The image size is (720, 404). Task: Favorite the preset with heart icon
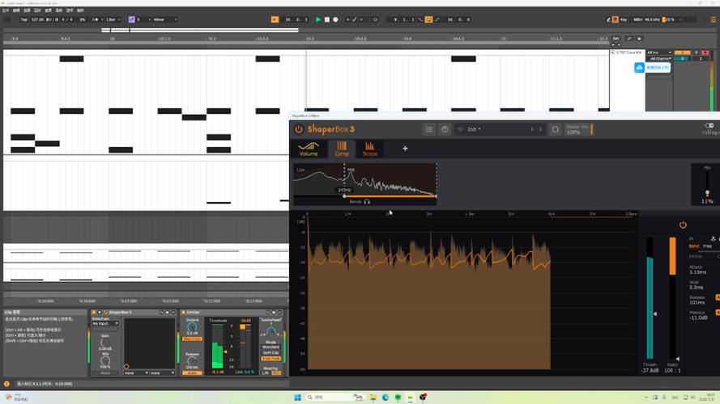click(x=460, y=129)
